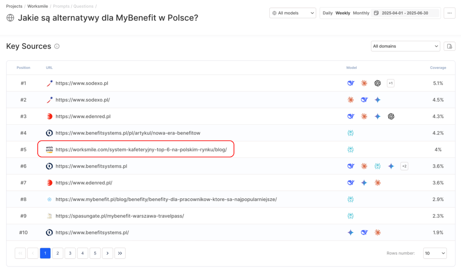Switch to Monthly view

pos(360,13)
